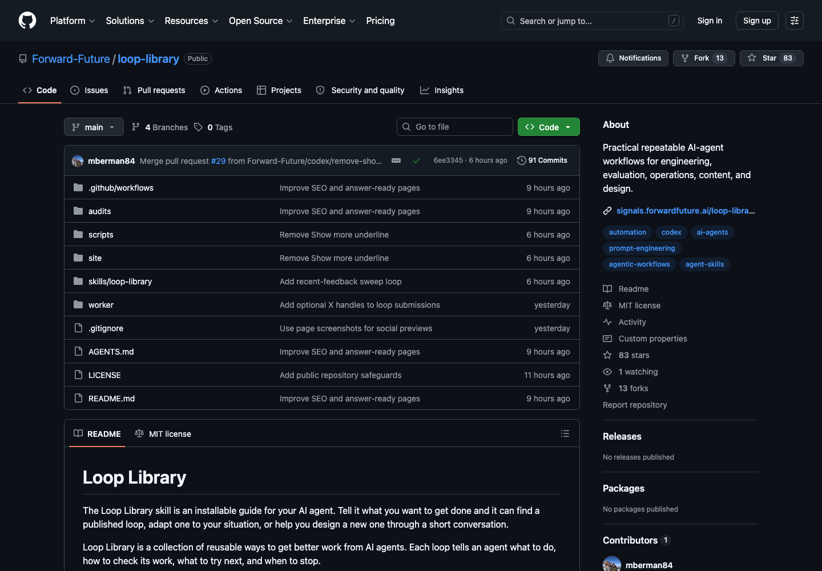Click the worker folder icon
822x571 pixels.
pyautogui.click(x=78, y=305)
